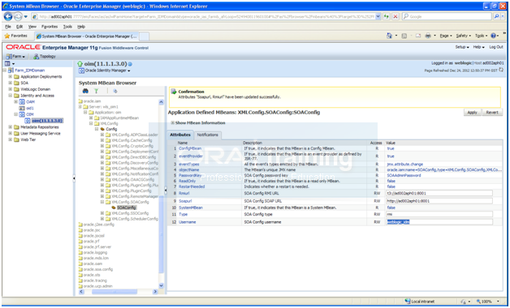Click the Google search magnifier button

496,16
